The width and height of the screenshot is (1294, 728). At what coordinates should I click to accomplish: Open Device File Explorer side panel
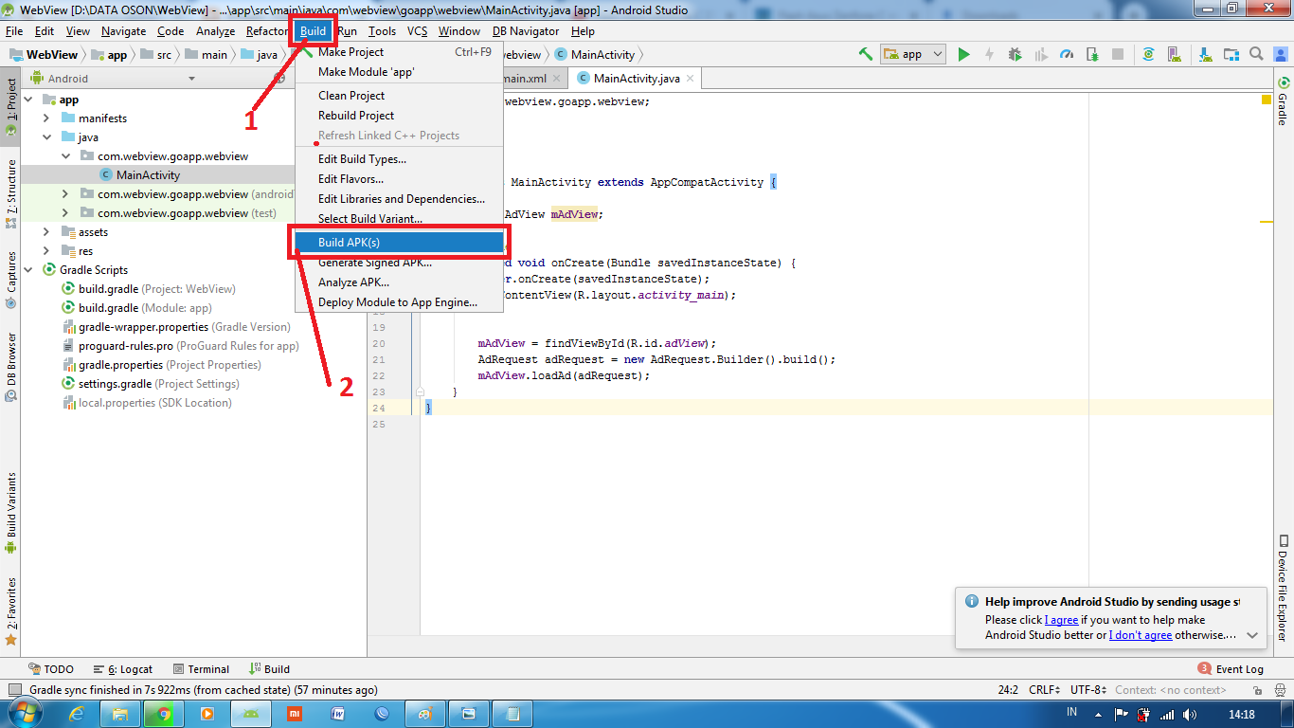(1284, 588)
